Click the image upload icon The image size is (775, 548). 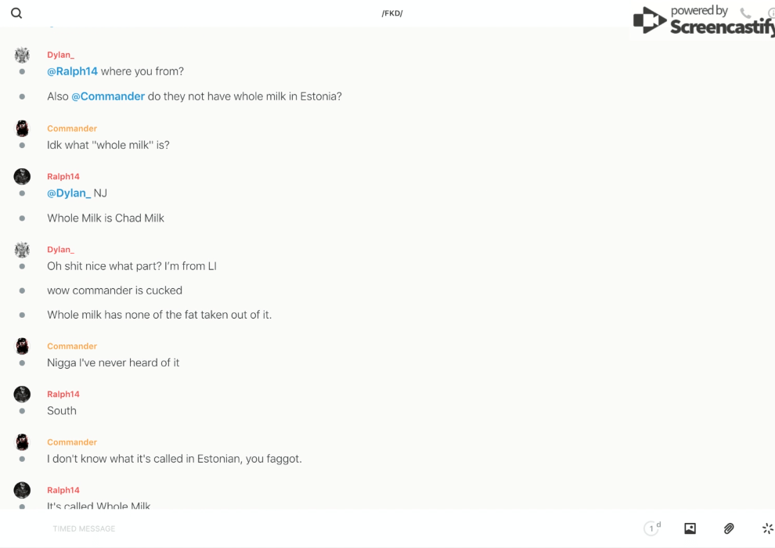690,528
